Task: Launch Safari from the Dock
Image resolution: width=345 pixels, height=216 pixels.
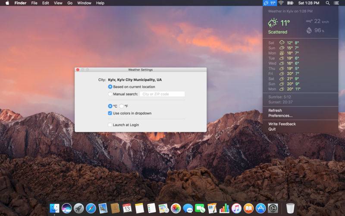Action: [x=91, y=208]
